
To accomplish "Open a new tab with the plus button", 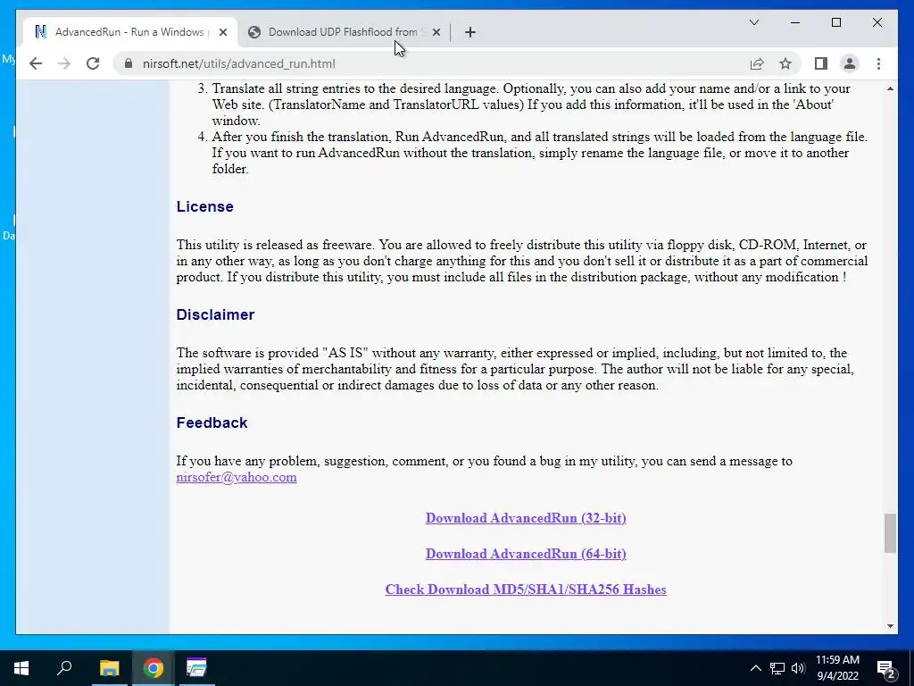I will [470, 32].
